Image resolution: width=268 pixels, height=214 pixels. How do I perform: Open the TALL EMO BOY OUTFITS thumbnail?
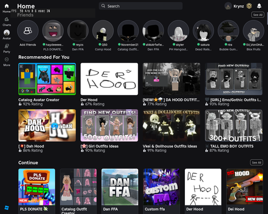pyautogui.click(x=234, y=125)
